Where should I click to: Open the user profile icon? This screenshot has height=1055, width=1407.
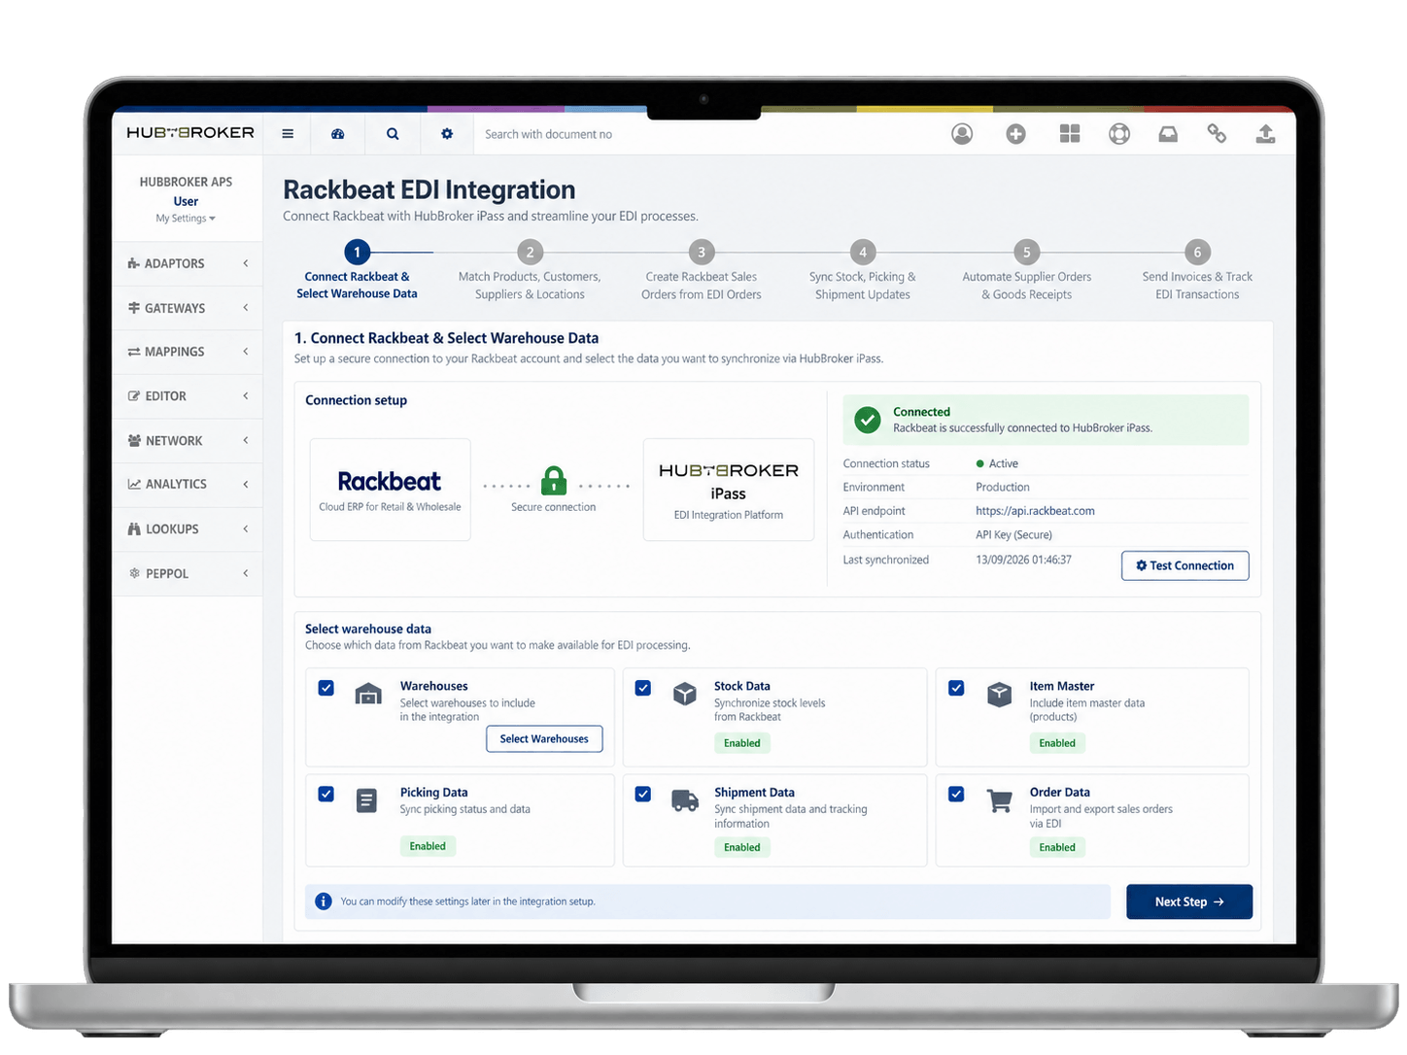(962, 134)
